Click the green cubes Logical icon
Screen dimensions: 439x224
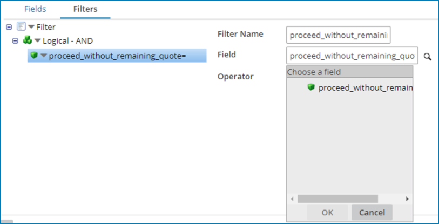pyautogui.click(x=28, y=40)
